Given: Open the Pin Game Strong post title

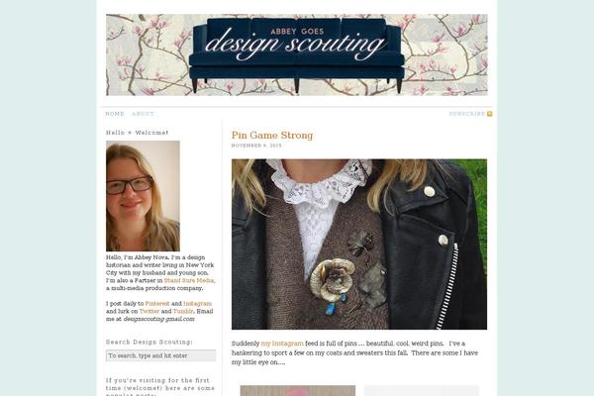Looking at the screenshot, I should (x=272, y=136).
